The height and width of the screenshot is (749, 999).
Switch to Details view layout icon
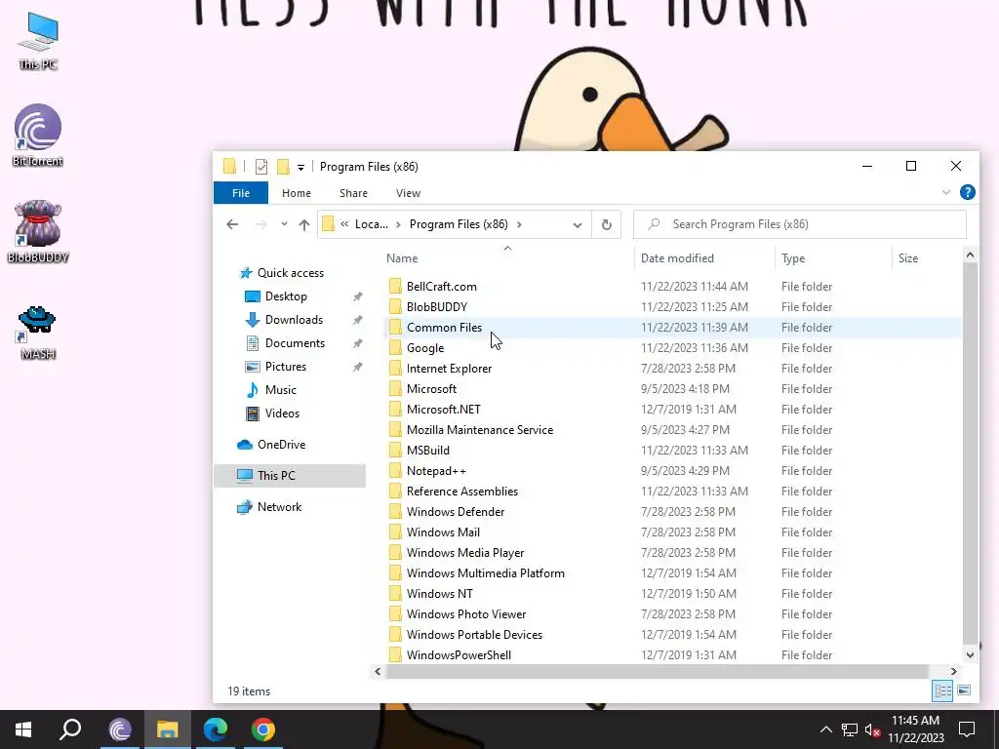[942, 690]
